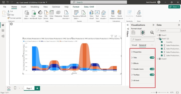The width and height of the screenshot is (181, 94).
Task: Click the top Search box in title bar
Action: tap(99, 2)
